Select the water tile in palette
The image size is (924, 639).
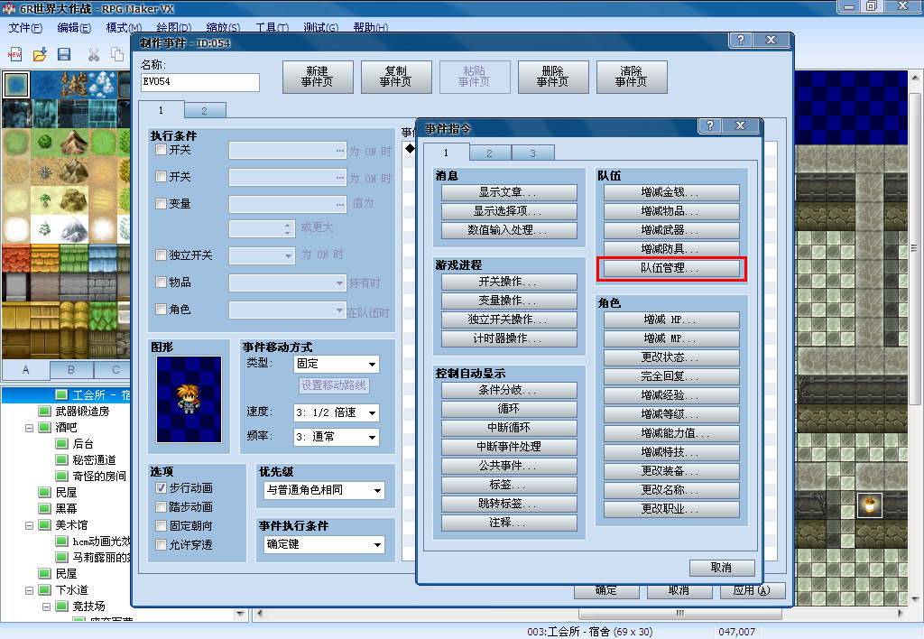coord(16,85)
